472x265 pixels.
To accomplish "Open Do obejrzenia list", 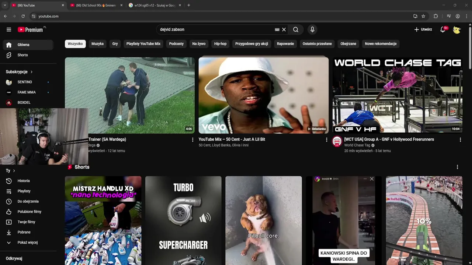I will [28, 201].
